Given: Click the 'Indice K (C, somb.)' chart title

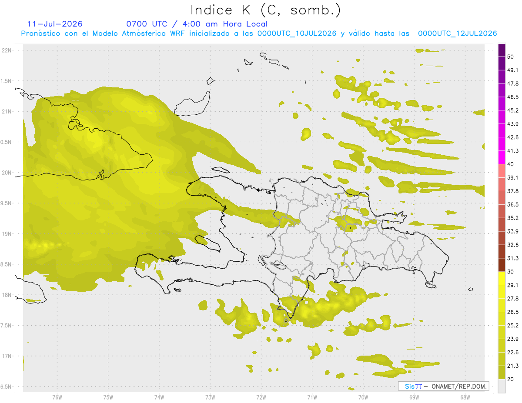Looking at the screenshot, I should click(266, 10).
